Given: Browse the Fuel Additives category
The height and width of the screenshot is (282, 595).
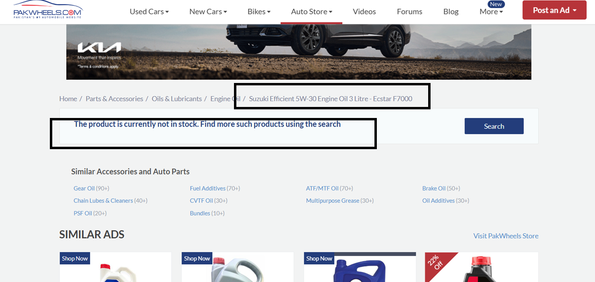Looking at the screenshot, I should pyautogui.click(x=207, y=188).
